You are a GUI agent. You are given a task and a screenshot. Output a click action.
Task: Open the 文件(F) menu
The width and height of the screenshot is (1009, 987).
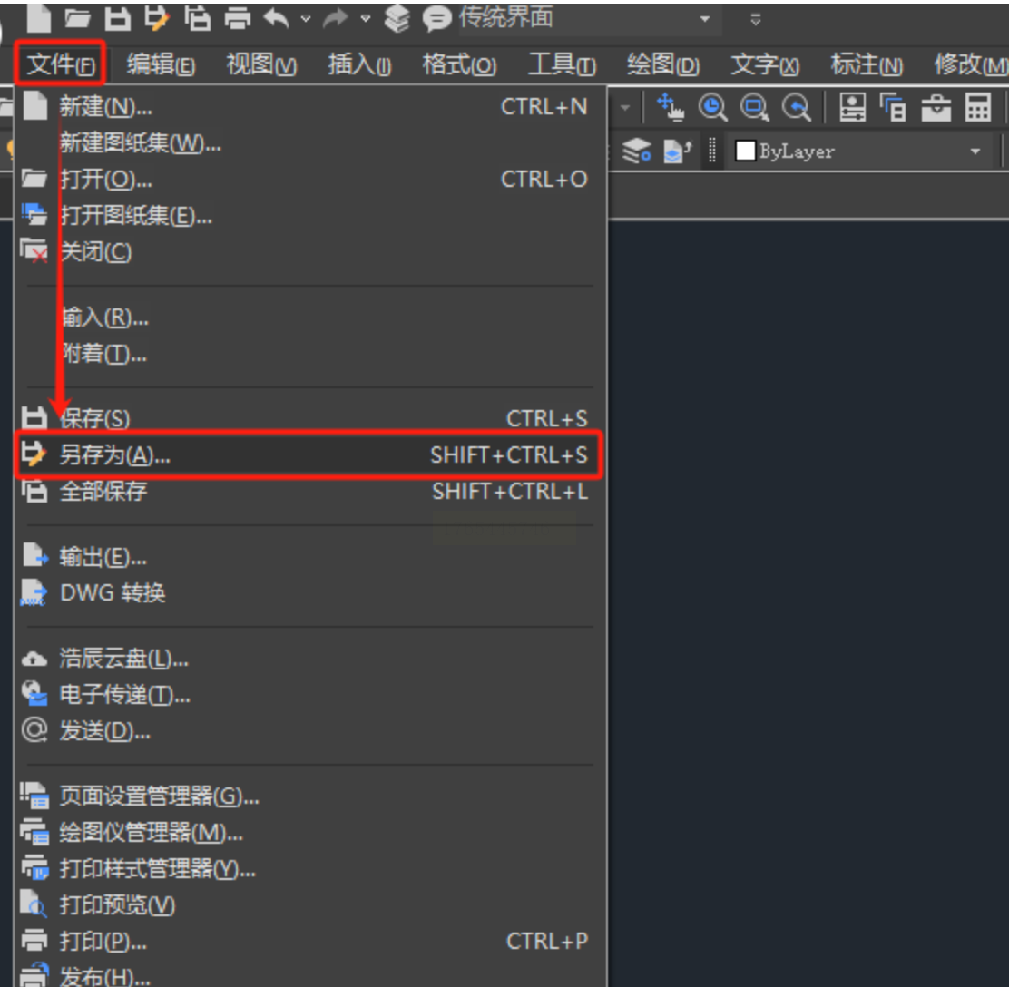(61, 64)
